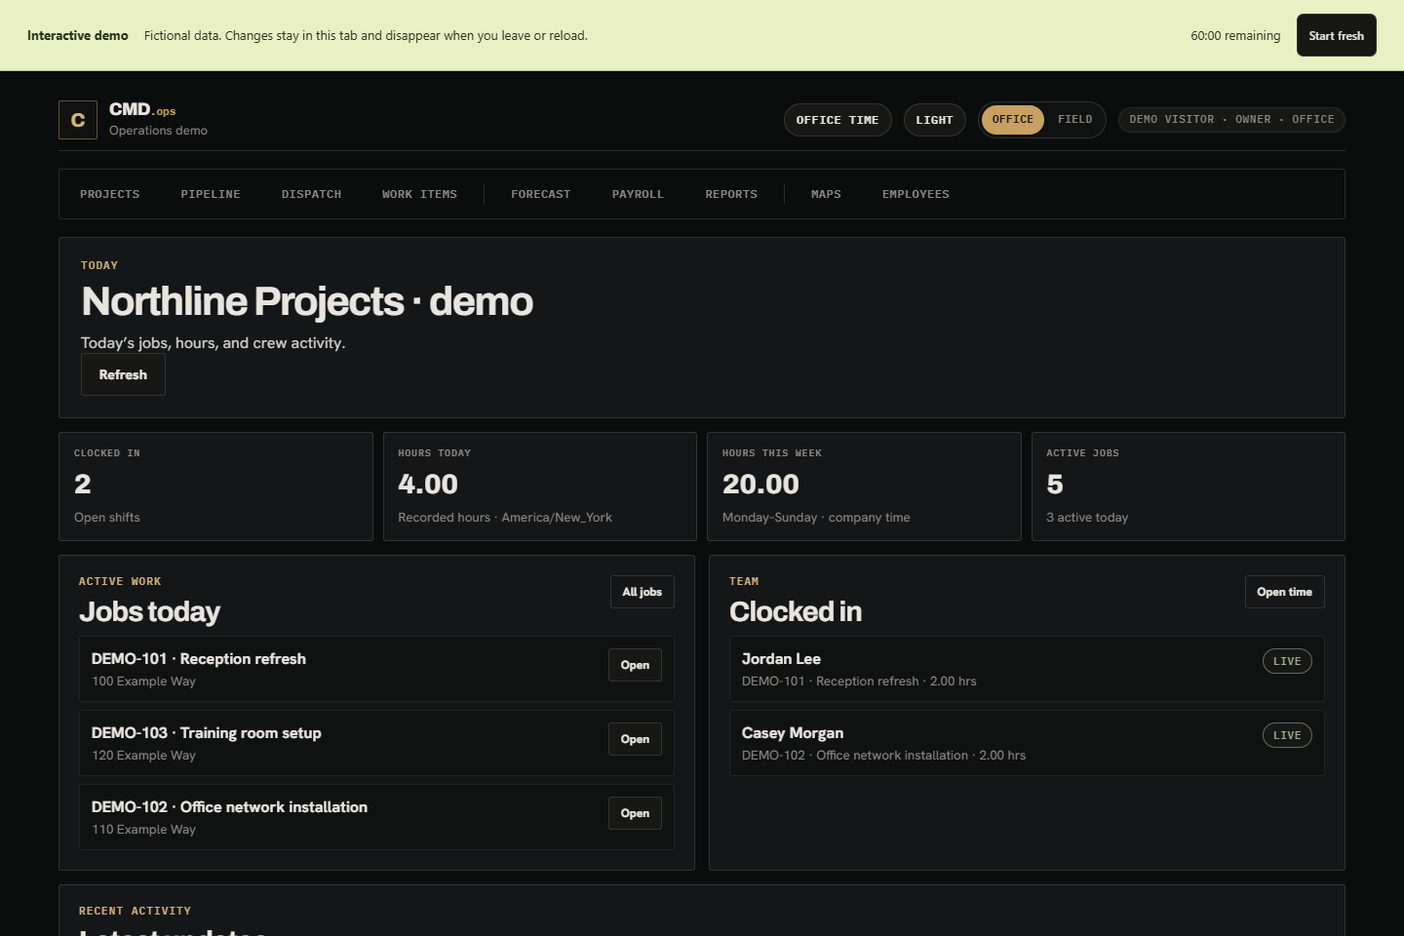Click 120 Example Way address
Viewport: 1404px width, 936px height.
pyautogui.click(x=143, y=756)
